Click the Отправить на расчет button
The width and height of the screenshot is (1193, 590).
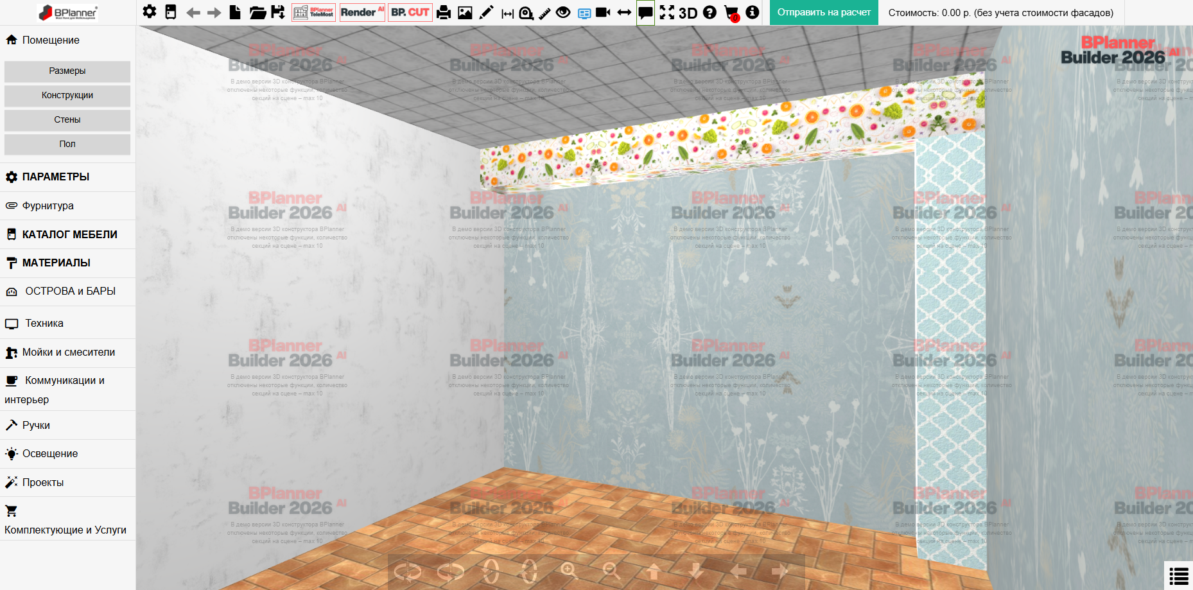point(824,12)
